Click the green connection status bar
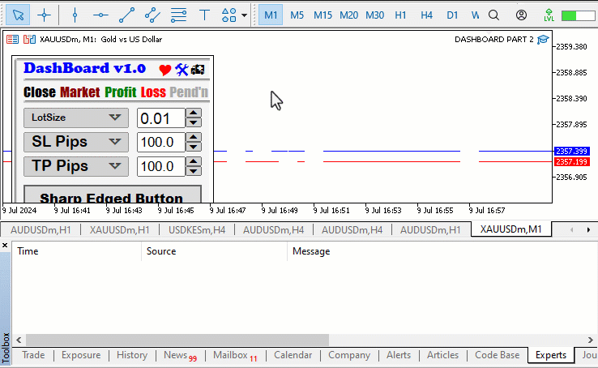Viewport: 598px width, 368px height. coord(578,15)
